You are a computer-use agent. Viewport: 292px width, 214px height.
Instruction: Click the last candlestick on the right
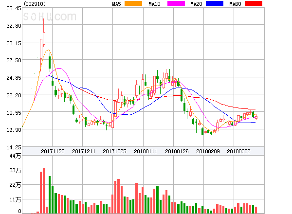pyautogui.click(x=256, y=117)
